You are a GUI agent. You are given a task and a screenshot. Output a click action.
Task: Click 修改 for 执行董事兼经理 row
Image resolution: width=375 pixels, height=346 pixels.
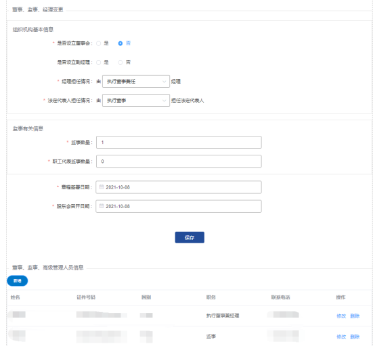[341, 316]
